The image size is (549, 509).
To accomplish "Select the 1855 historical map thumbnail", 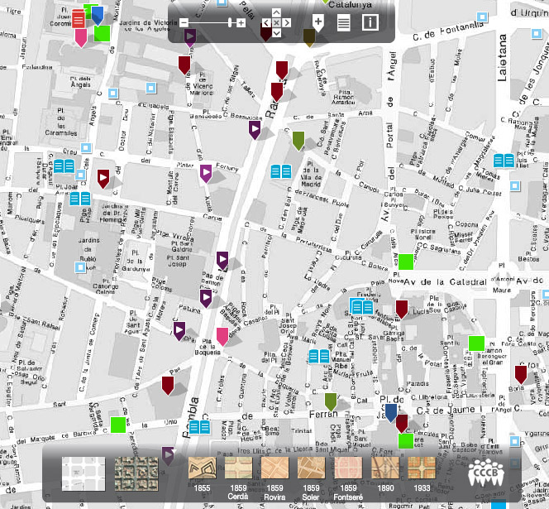I will 203,473.
